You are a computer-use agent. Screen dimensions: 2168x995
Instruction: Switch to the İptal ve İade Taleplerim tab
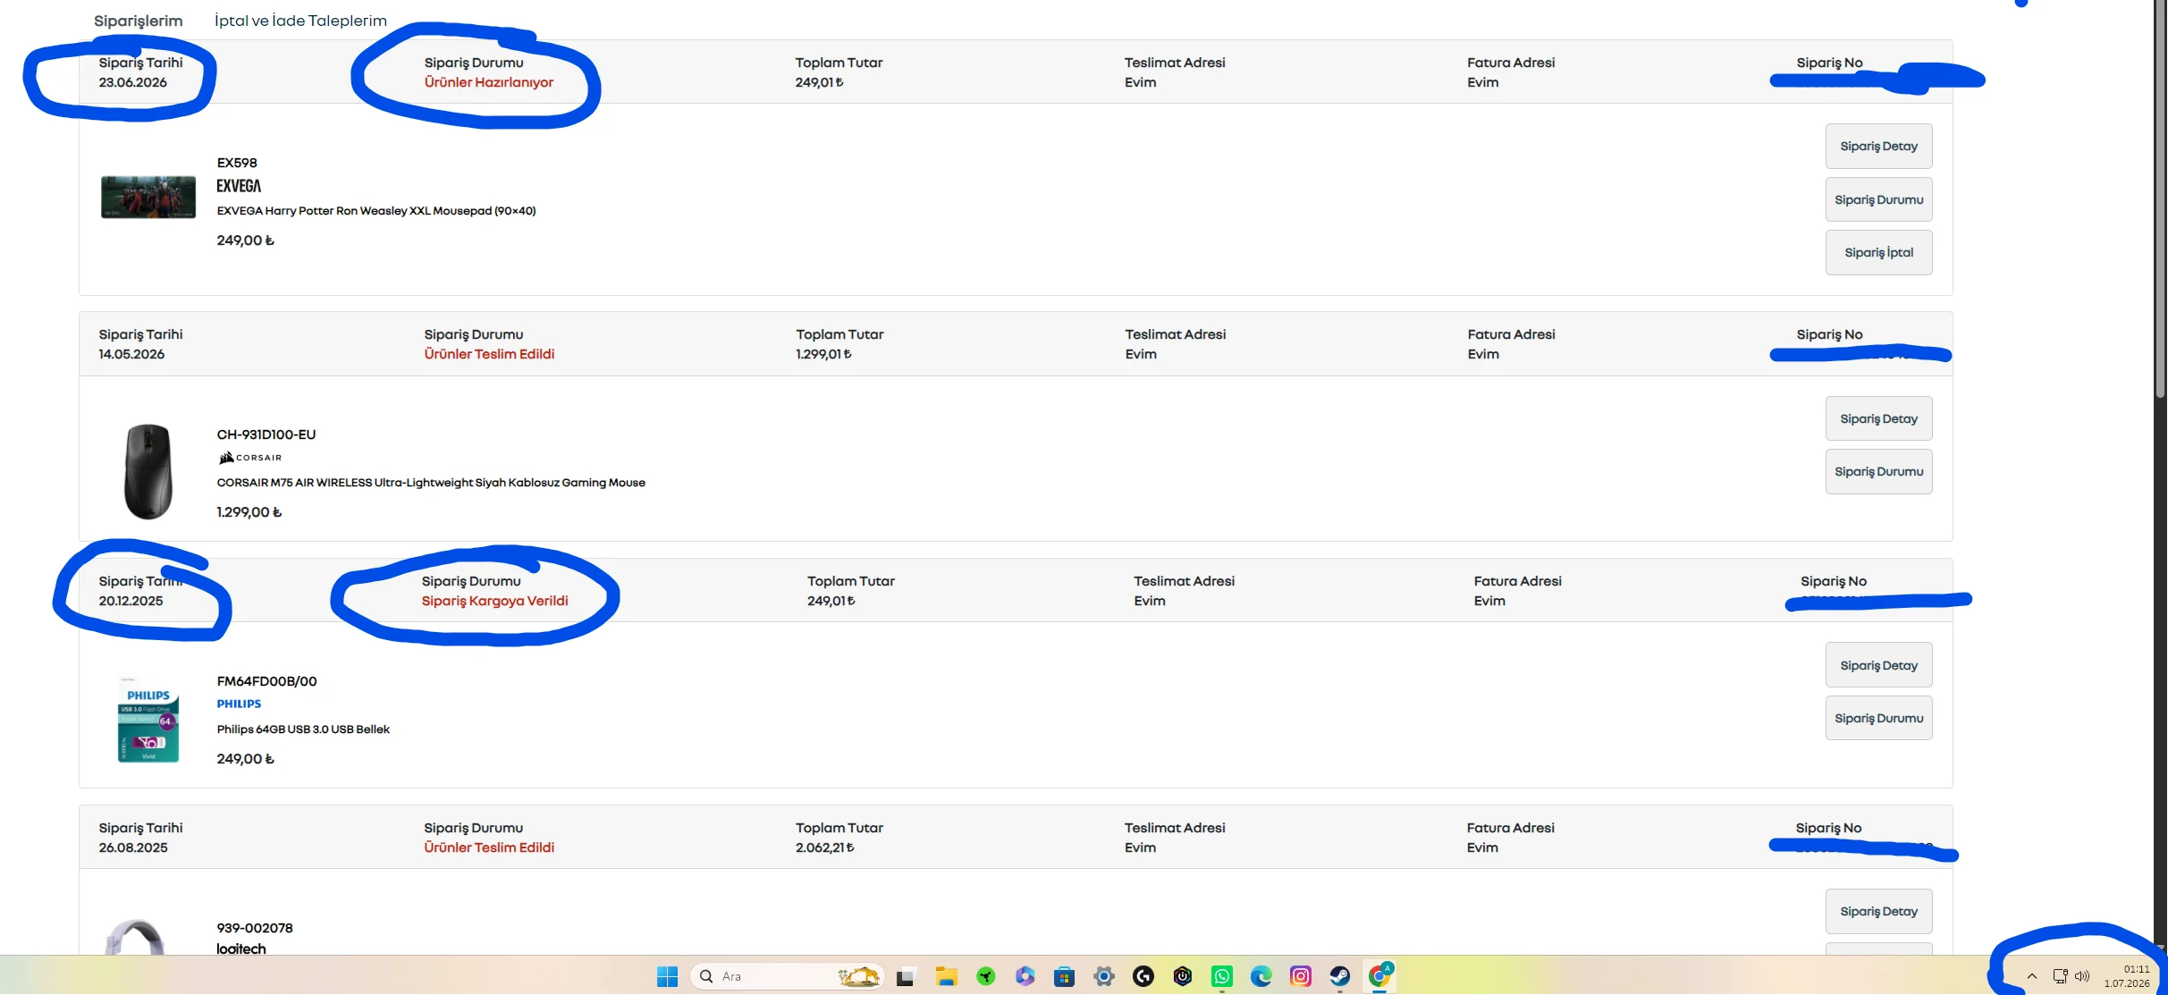(300, 21)
